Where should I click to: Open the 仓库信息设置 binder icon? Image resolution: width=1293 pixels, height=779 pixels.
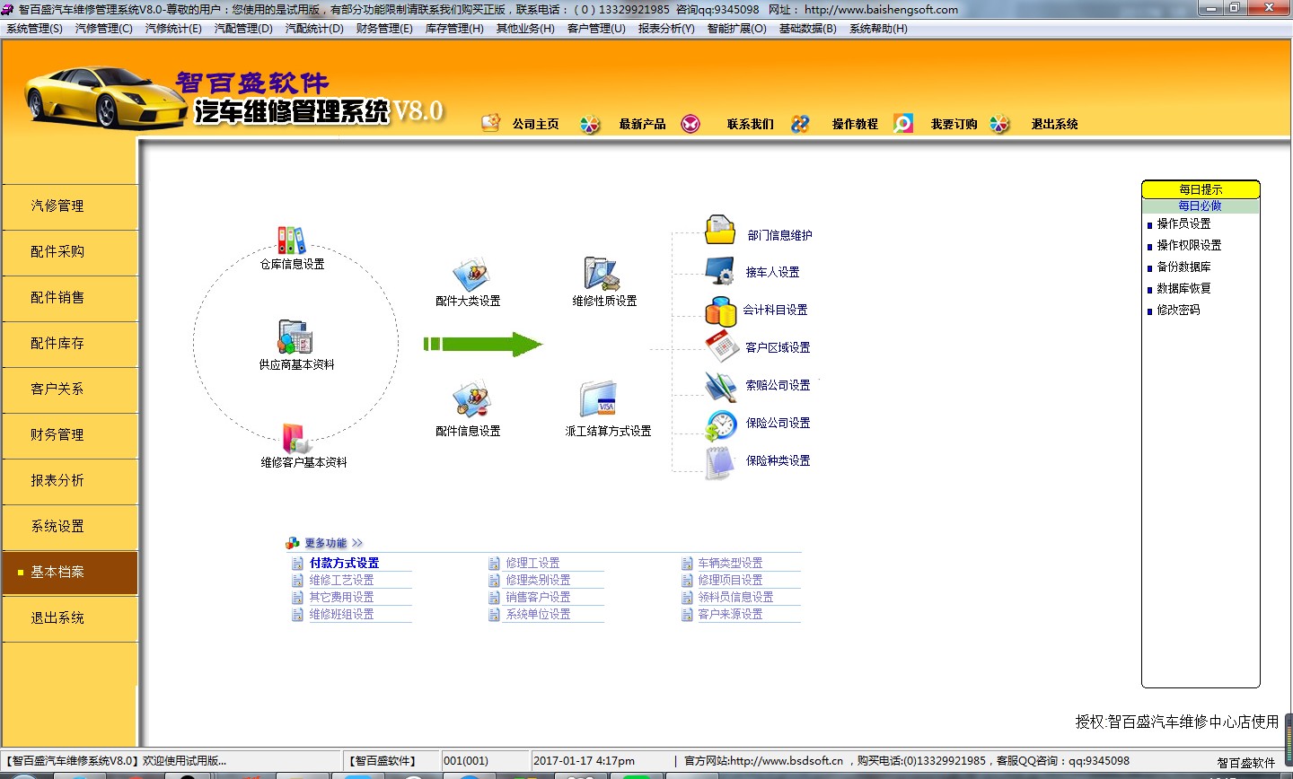click(291, 241)
